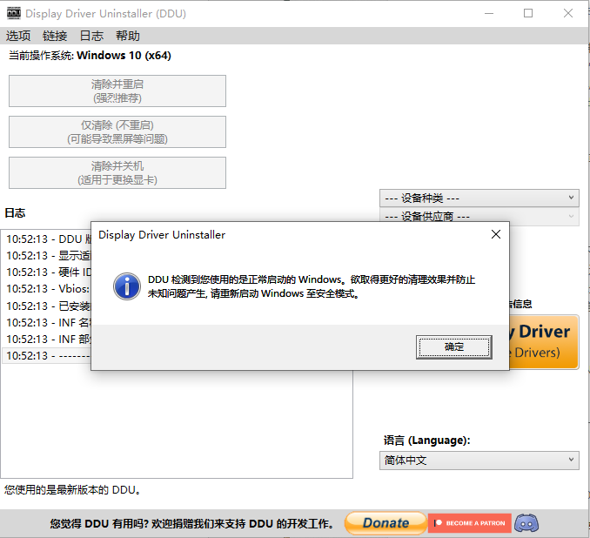Screen dimensions: 590x538
Task: Click the 清除并重启 (强烈推荐) button
Action: coord(117,91)
